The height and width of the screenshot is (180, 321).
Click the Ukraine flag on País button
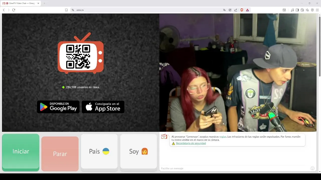(106, 151)
